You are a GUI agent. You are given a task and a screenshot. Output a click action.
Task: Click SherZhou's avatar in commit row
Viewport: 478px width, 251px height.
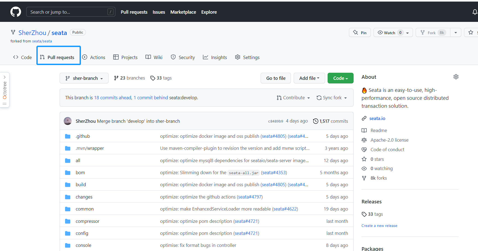pos(68,121)
